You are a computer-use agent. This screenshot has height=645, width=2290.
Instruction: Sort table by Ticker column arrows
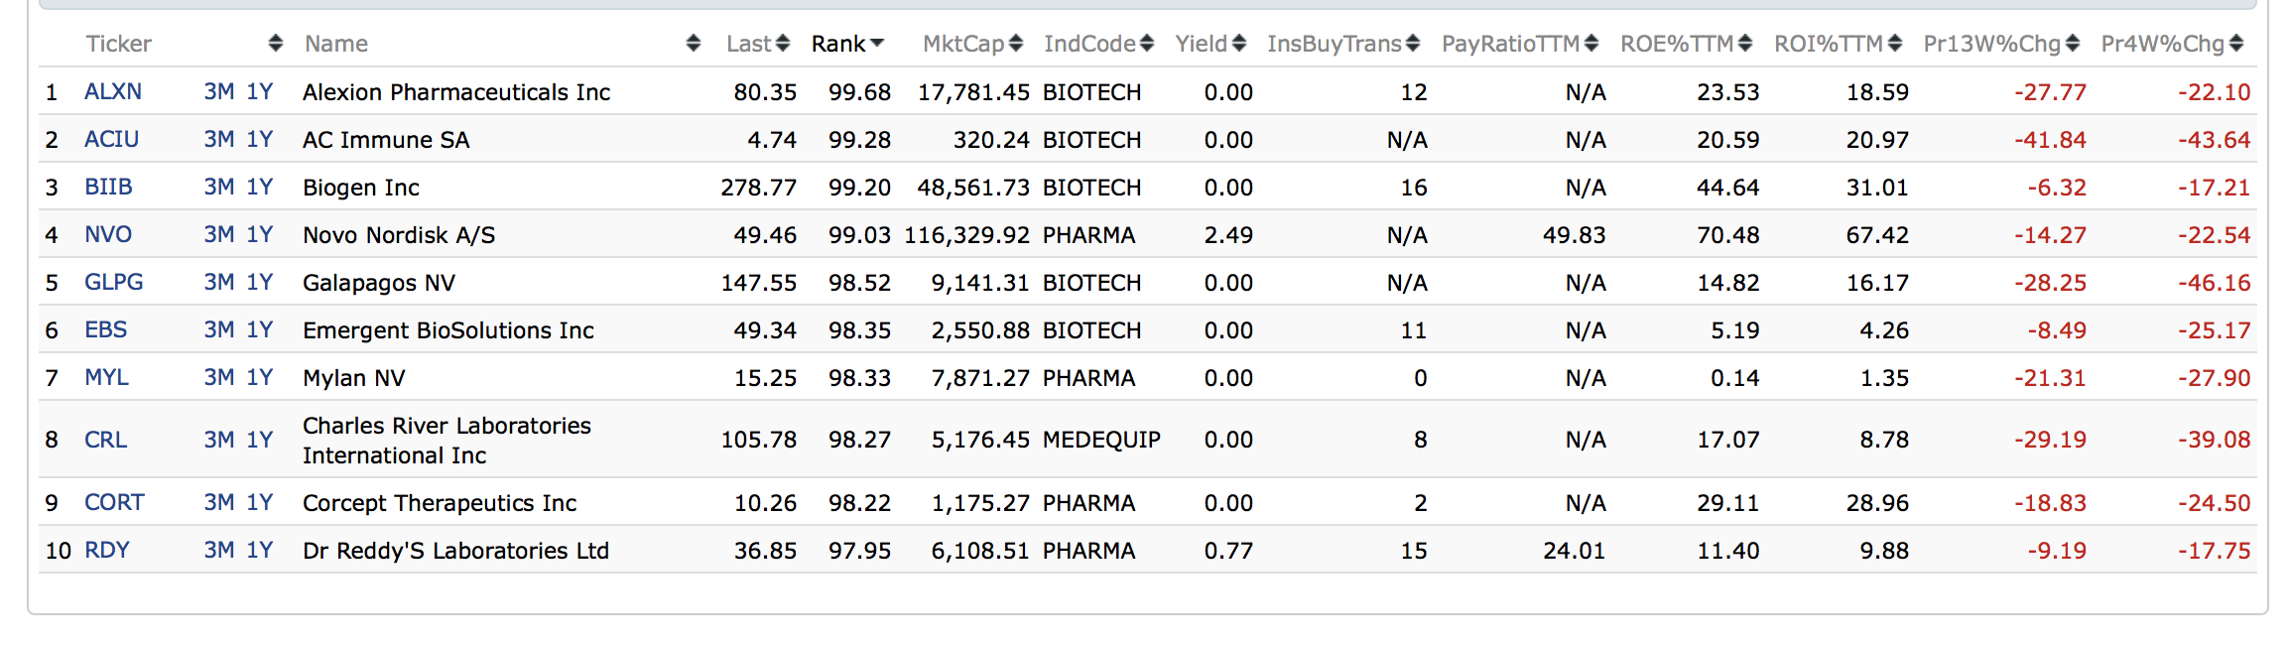(x=276, y=44)
